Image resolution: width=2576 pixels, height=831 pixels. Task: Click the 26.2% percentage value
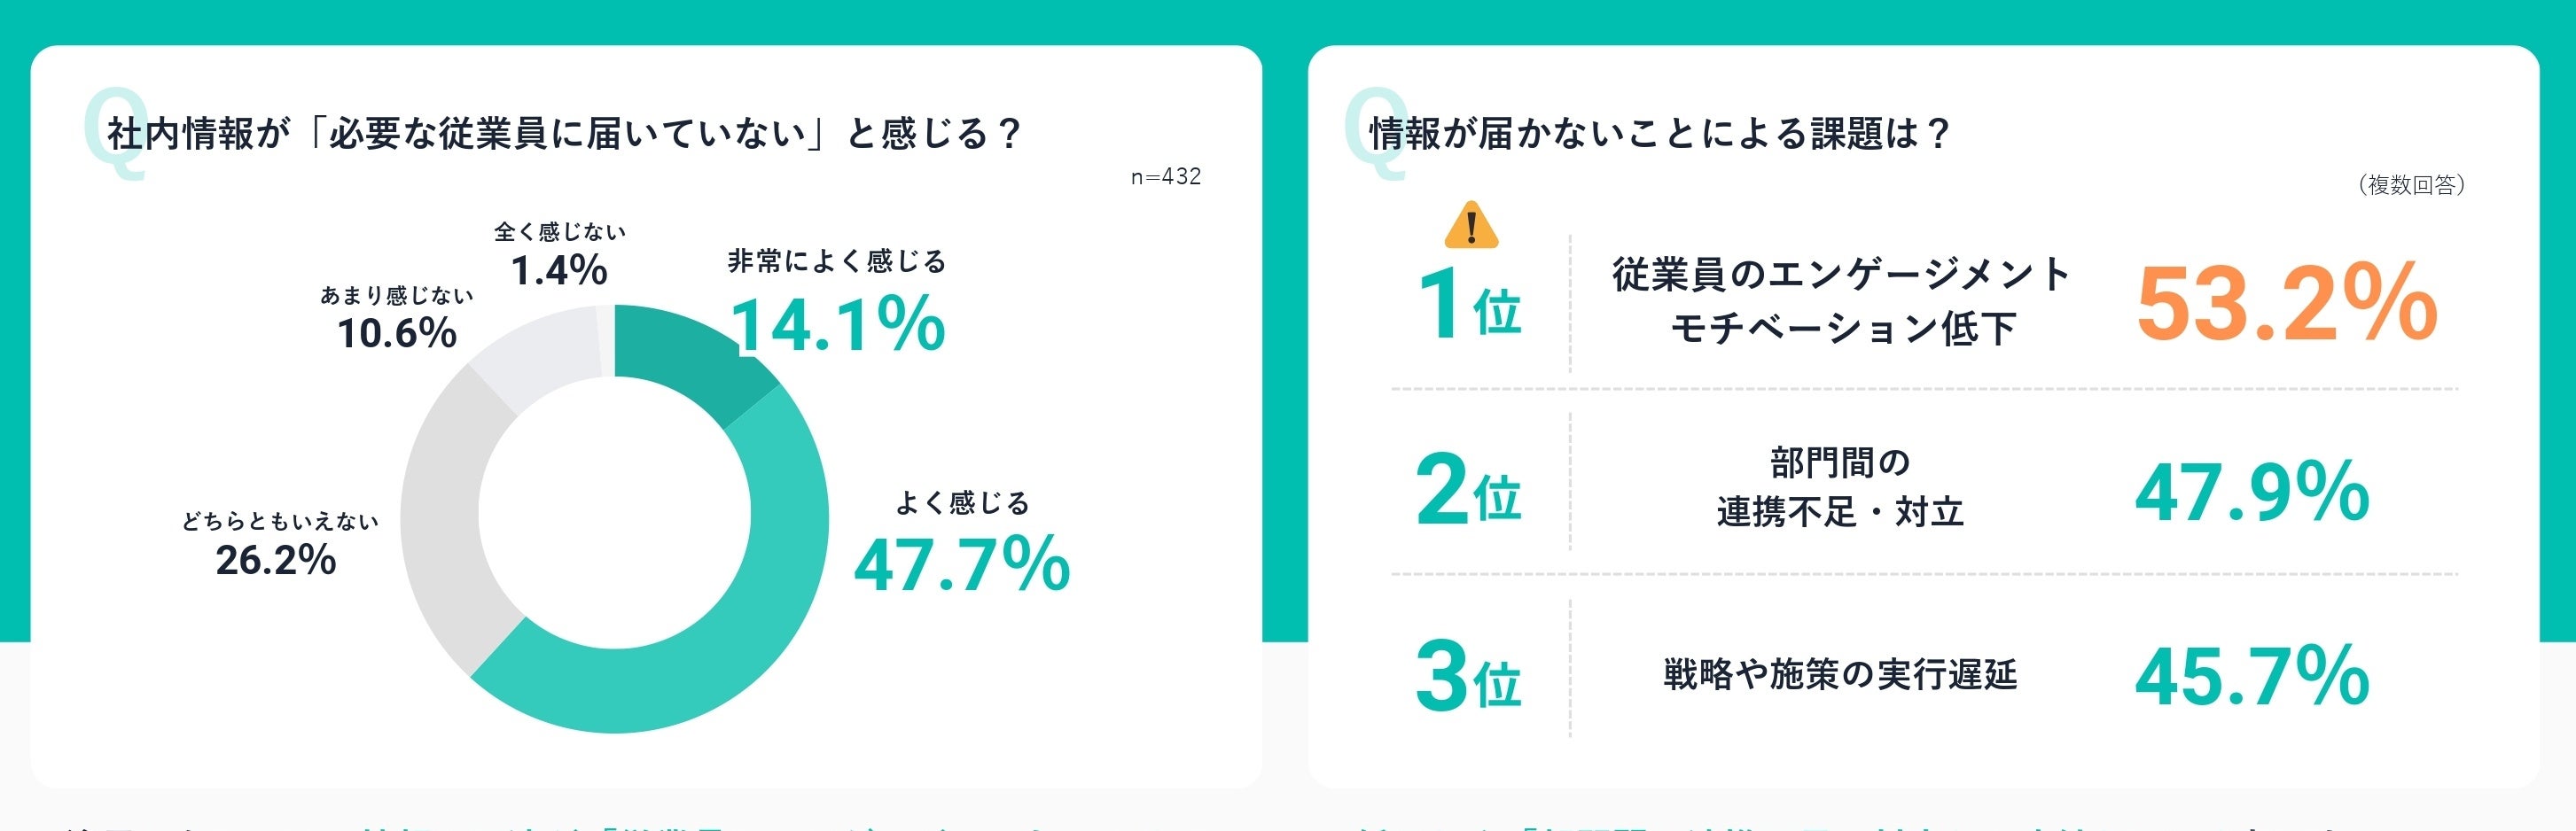(x=276, y=560)
